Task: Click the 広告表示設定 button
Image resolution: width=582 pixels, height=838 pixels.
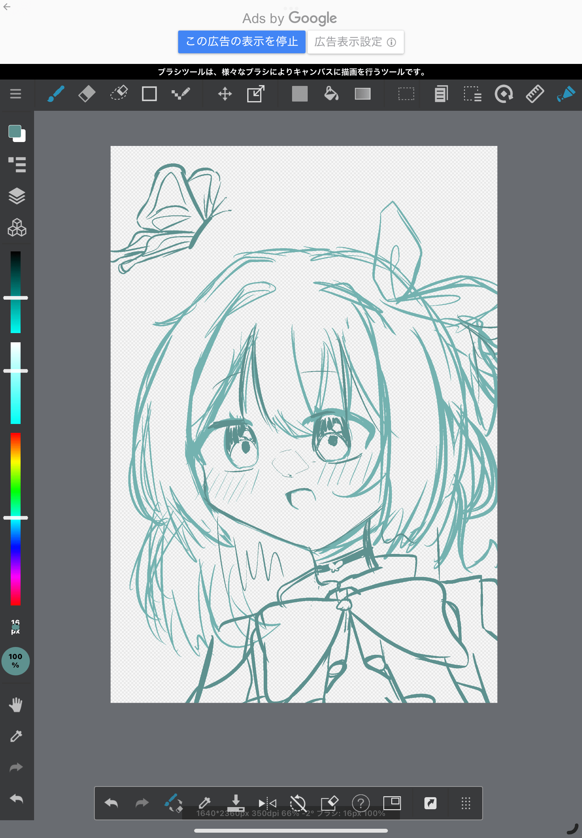Action: 355,42
